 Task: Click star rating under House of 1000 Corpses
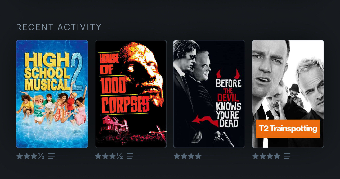109,156
